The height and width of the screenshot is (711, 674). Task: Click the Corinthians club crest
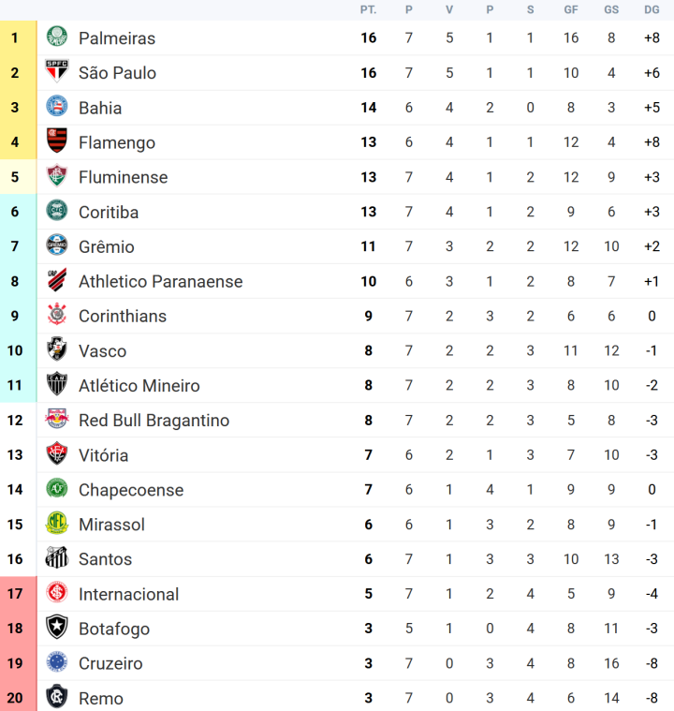point(57,316)
